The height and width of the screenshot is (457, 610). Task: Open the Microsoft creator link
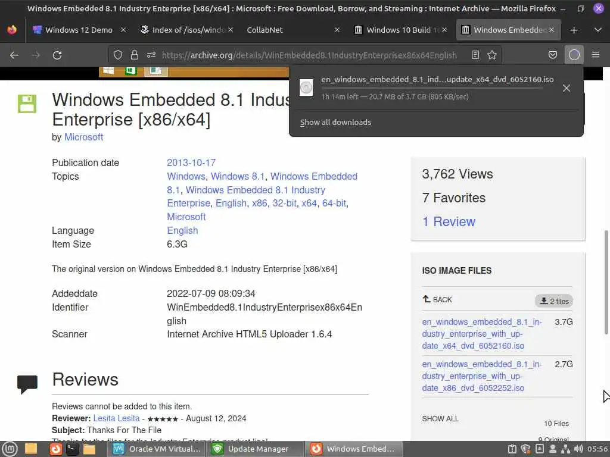click(x=83, y=137)
